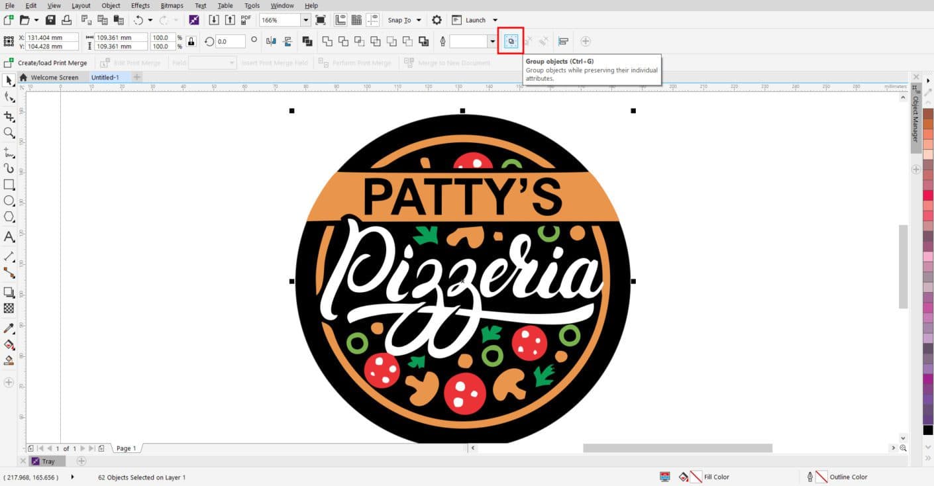Select the Text tool
Screen dimensions: 934x486
9,237
